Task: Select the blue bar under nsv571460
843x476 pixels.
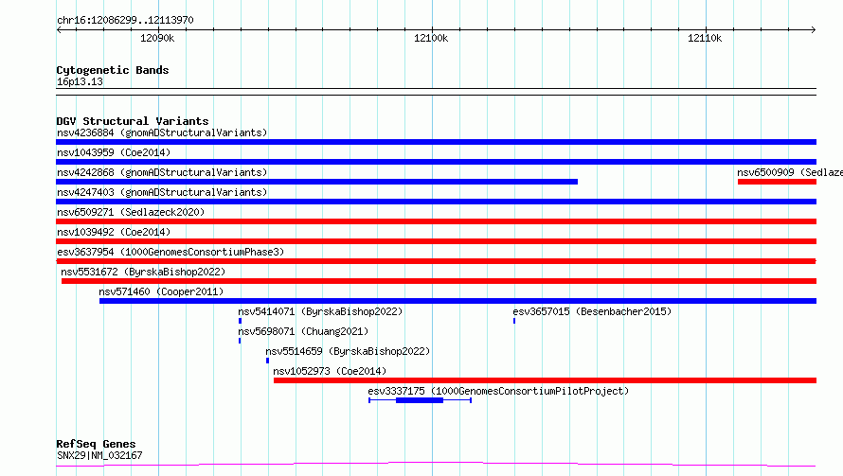Action: [457, 301]
